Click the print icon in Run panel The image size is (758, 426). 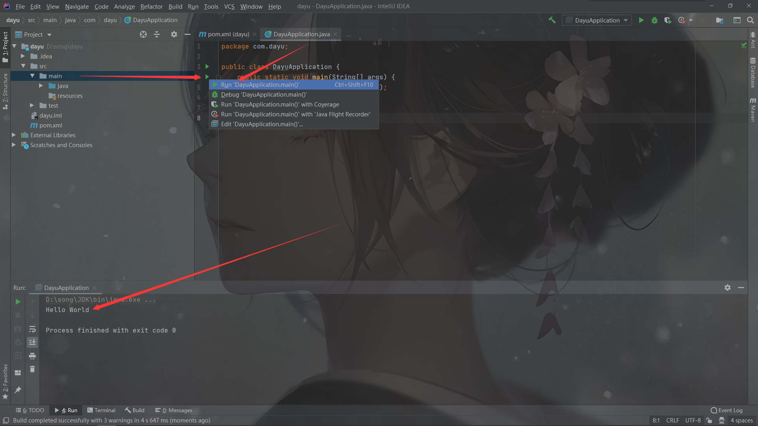point(32,356)
